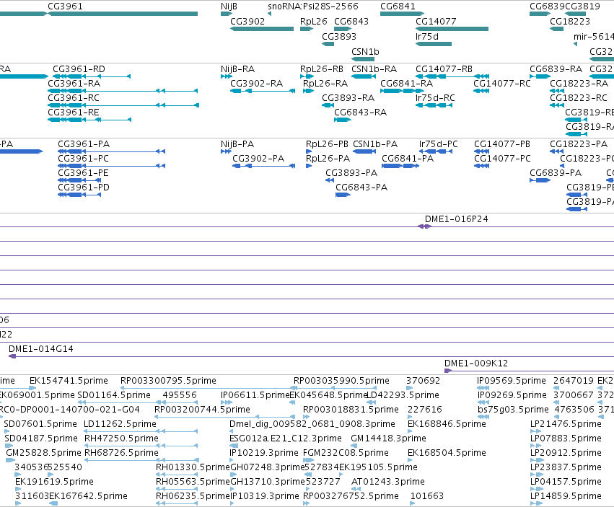The image size is (614, 507).
Task: Select the DME1-014G14 purple arrow marker
Action: [x=12, y=356]
